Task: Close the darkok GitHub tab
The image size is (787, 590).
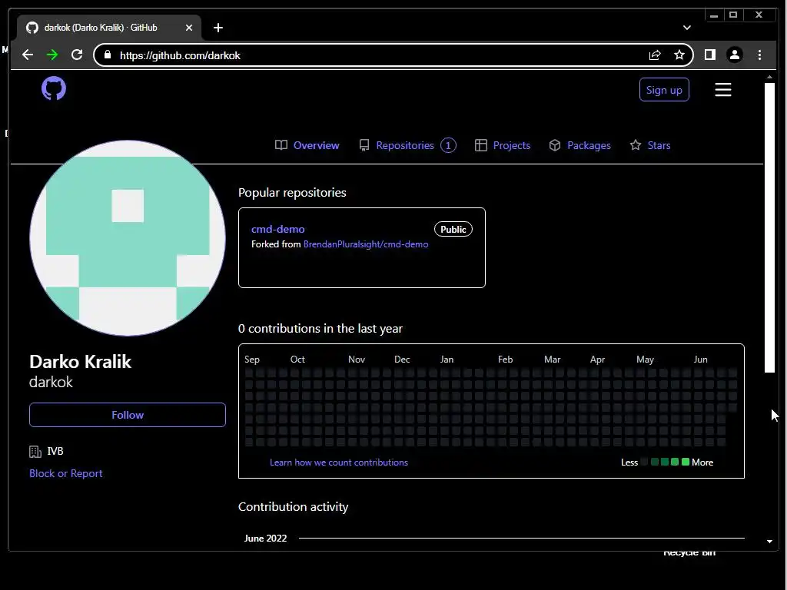Action: click(189, 28)
